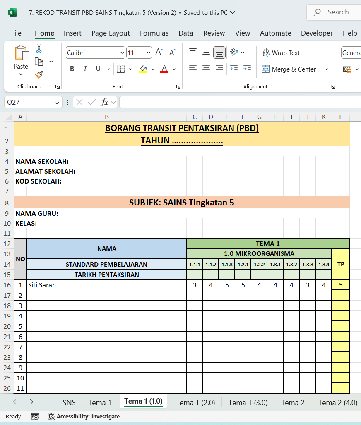Click the Name Box showing O27
Viewport: 361px width, 425px height.
pos(28,102)
